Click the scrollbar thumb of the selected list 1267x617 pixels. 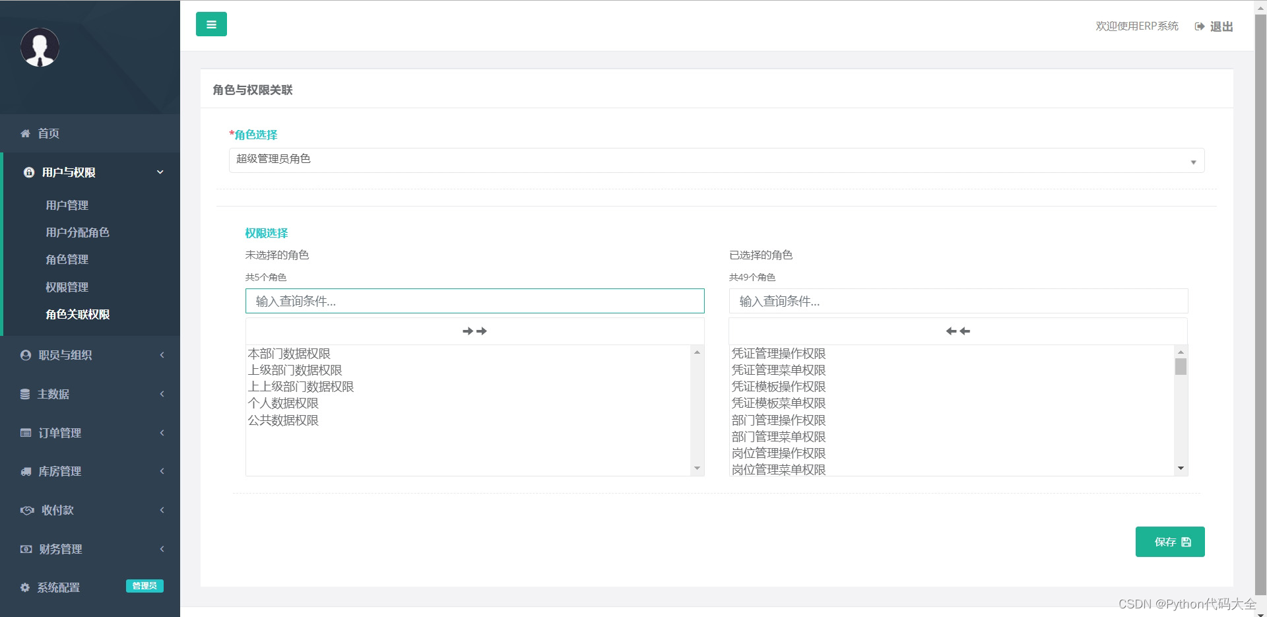click(1181, 367)
